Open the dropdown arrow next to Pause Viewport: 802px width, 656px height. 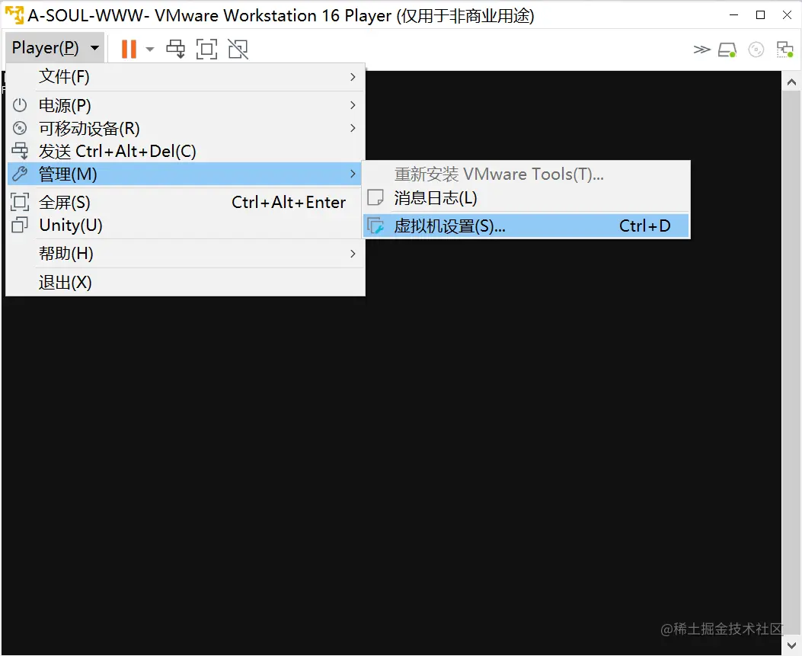(150, 49)
